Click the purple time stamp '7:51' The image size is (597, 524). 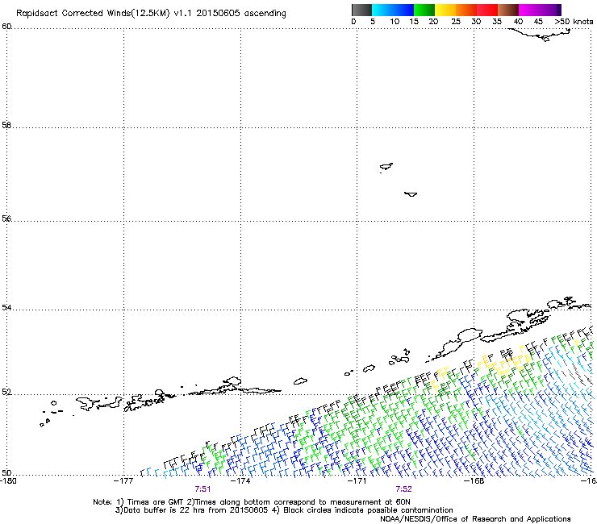pyautogui.click(x=202, y=489)
